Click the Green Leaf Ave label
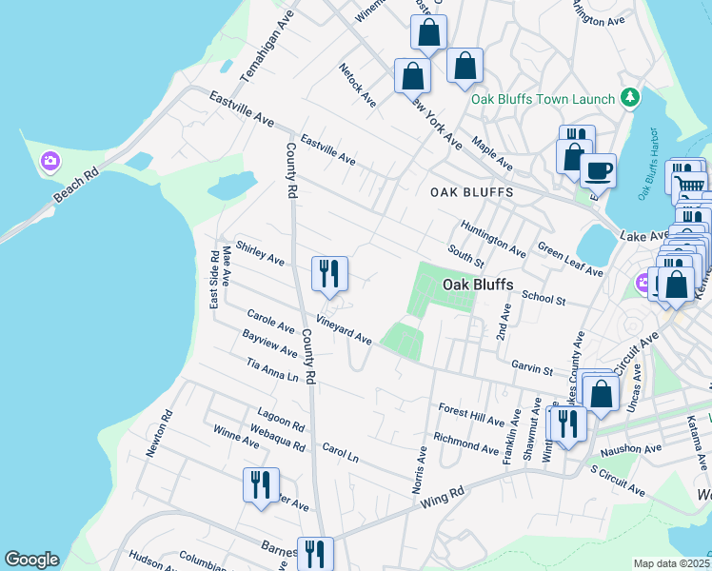 click(x=570, y=259)
